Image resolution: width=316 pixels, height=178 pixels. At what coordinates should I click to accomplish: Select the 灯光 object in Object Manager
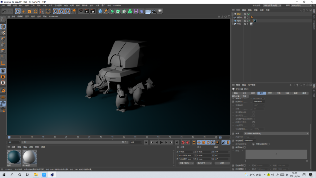click(239, 14)
